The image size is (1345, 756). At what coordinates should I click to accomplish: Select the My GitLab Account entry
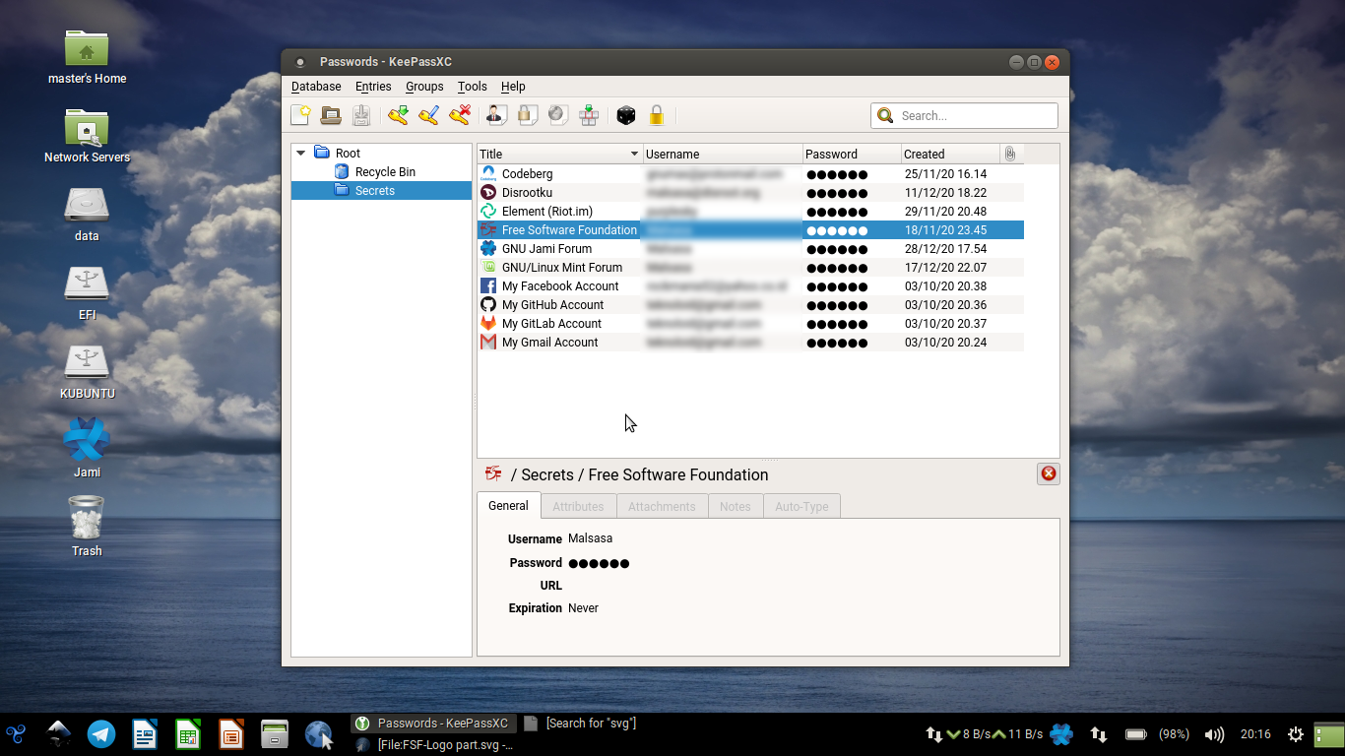coord(750,323)
